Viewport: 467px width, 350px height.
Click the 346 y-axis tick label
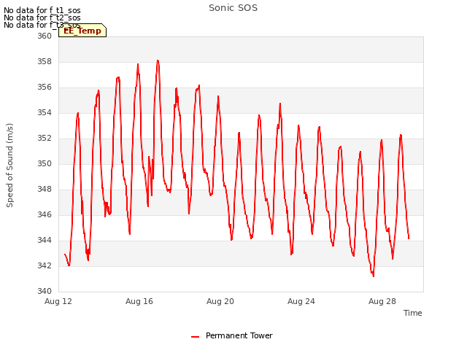point(45,215)
